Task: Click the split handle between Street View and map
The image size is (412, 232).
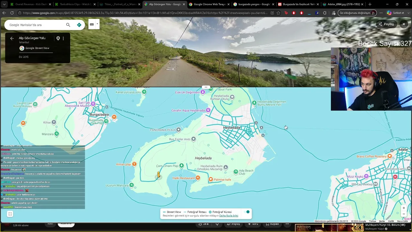Action: point(206,87)
